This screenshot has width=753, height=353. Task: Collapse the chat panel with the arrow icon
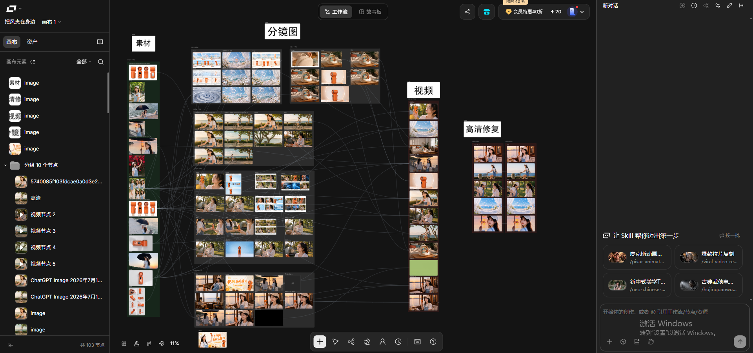[x=741, y=5]
